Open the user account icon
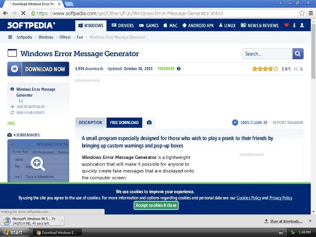316x237 pixels. click(302, 25)
